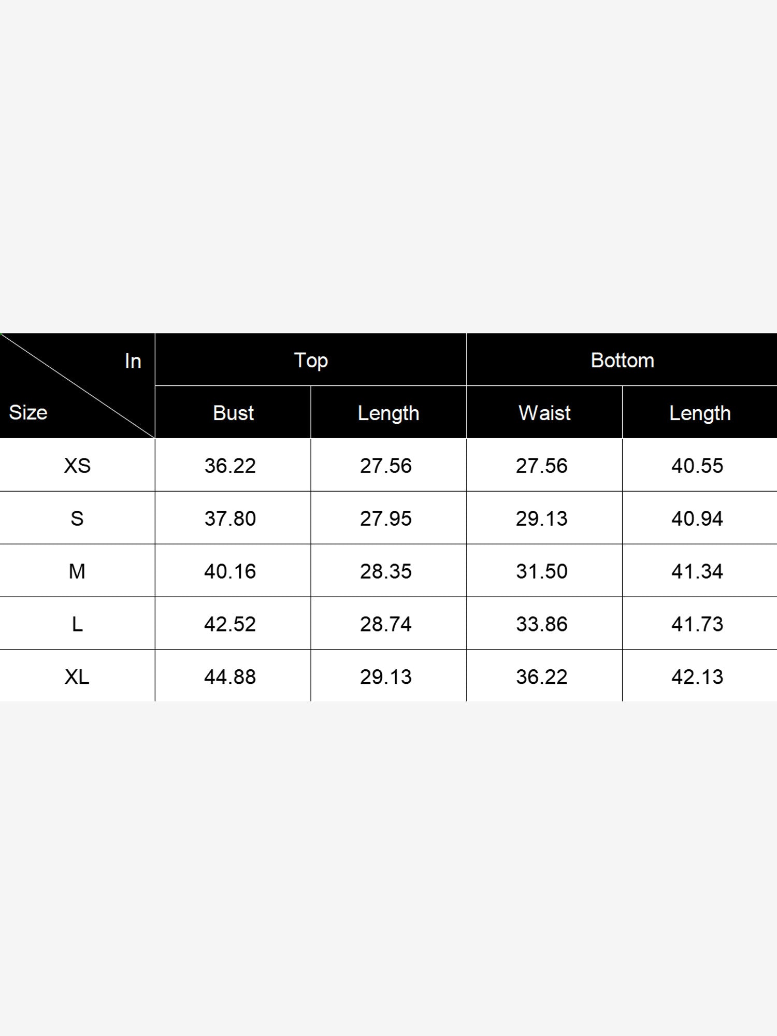Click the XL bust value 44.88
The width and height of the screenshot is (777, 1036).
pos(230,677)
